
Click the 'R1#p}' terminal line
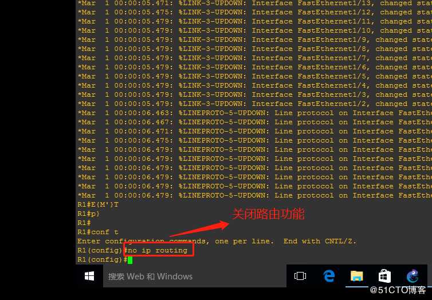point(89,214)
